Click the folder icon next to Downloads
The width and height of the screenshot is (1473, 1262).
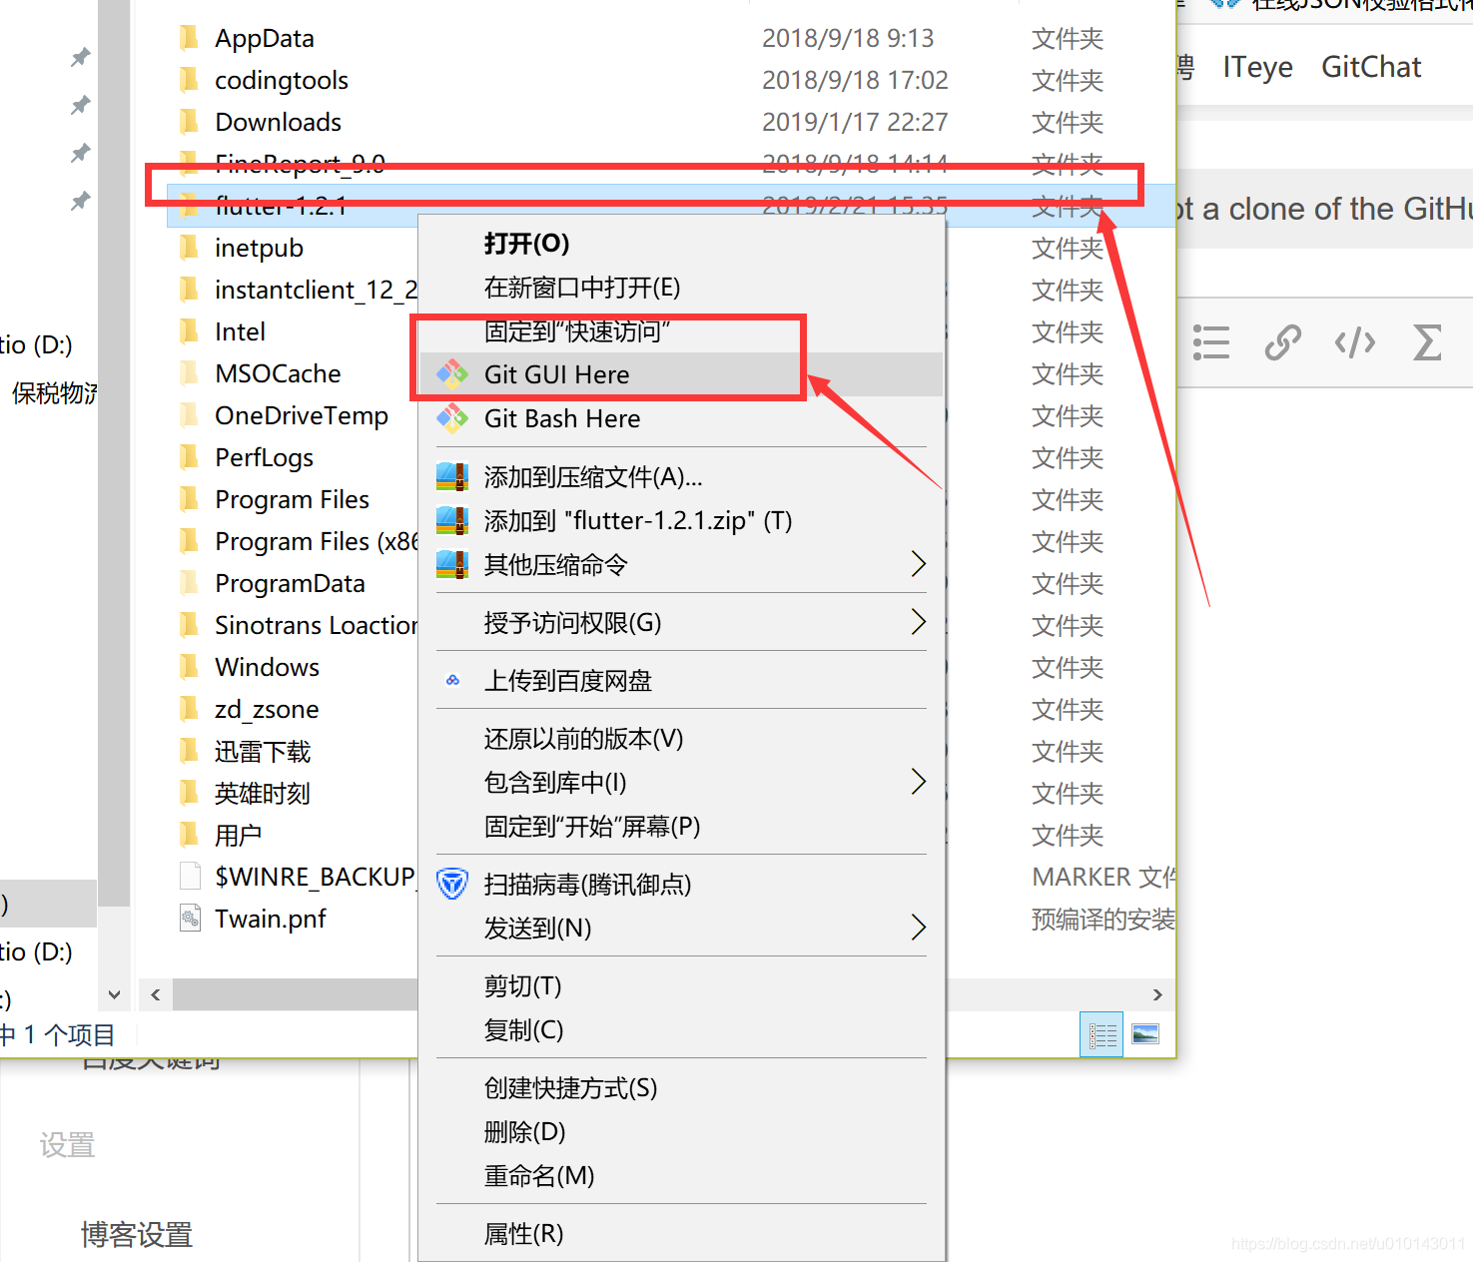(188, 122)
